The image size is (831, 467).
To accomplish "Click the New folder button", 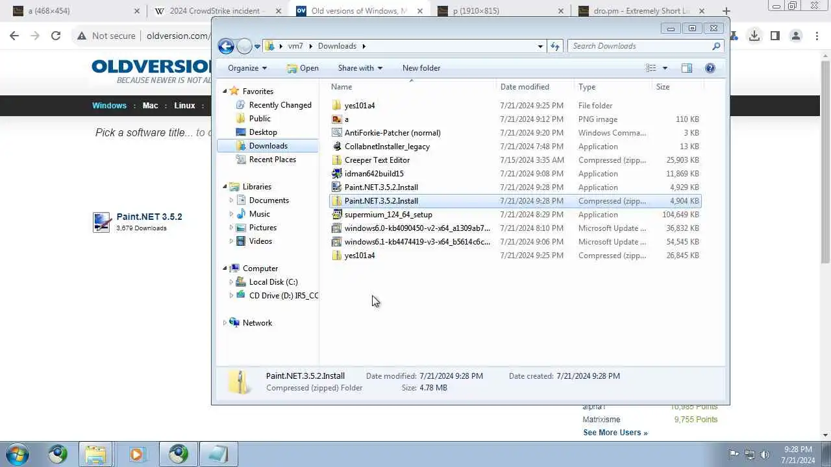I will coord(421,68).
